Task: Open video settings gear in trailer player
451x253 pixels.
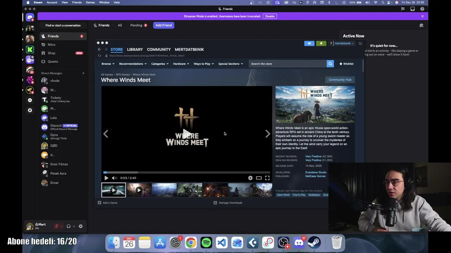Action: coord(250,178)
